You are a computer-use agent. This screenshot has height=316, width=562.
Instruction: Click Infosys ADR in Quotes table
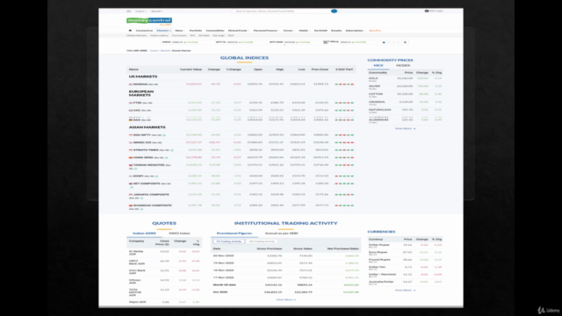tap(134, 281)
